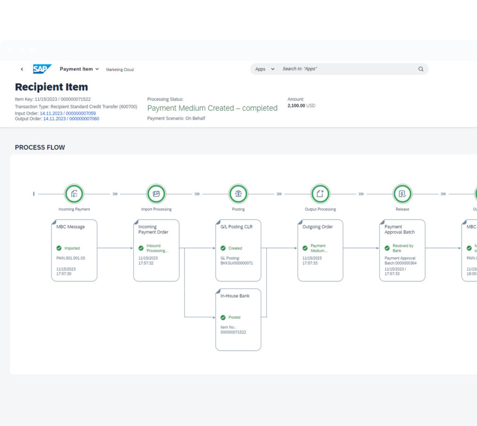Open the Outgoing Order card
This screenshot has height=426, width=477.
(320, 250)
